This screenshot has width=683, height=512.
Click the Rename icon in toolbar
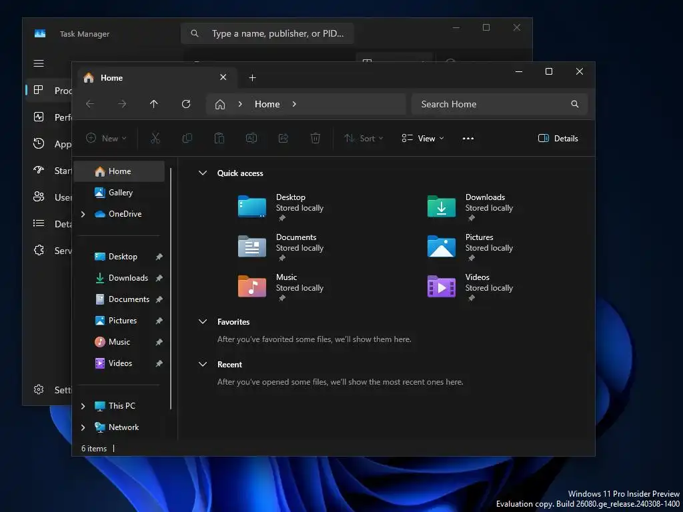(251, 139)
